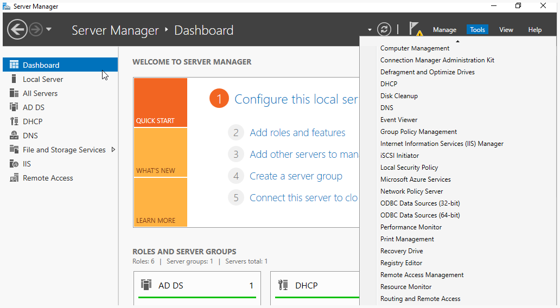
Task: Click Configure this local server link
Action: tap(296, 99)
